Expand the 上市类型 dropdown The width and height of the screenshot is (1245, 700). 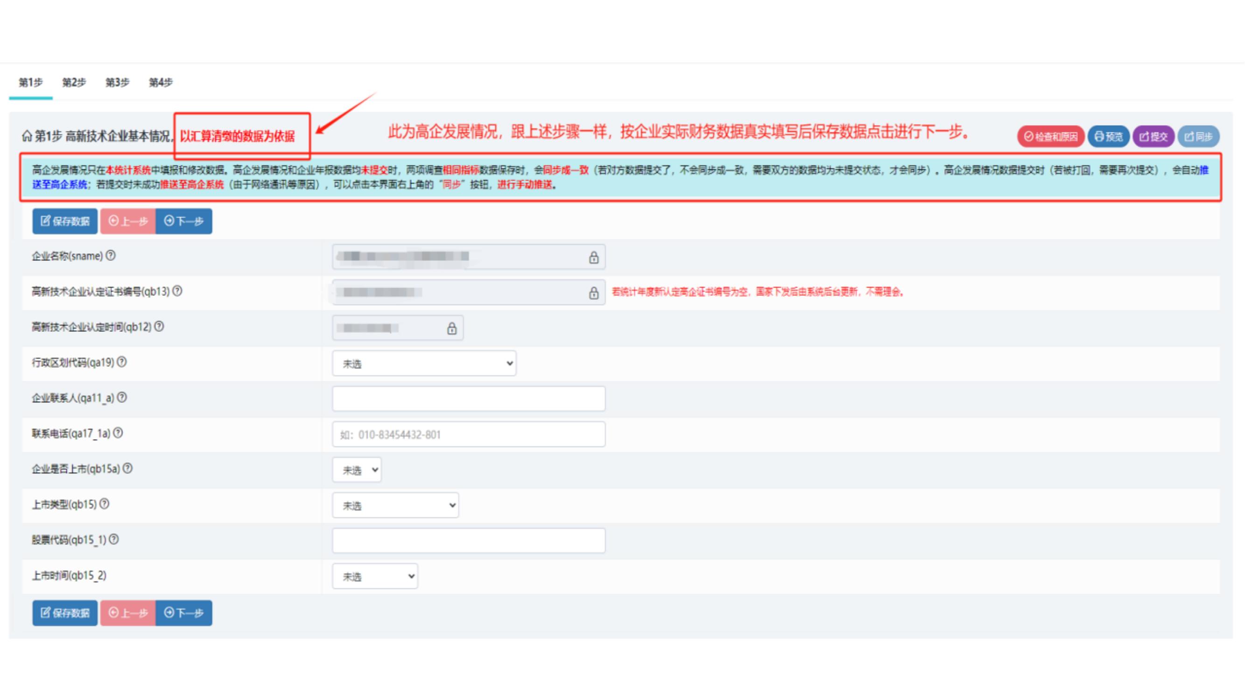tap(395, 506)
